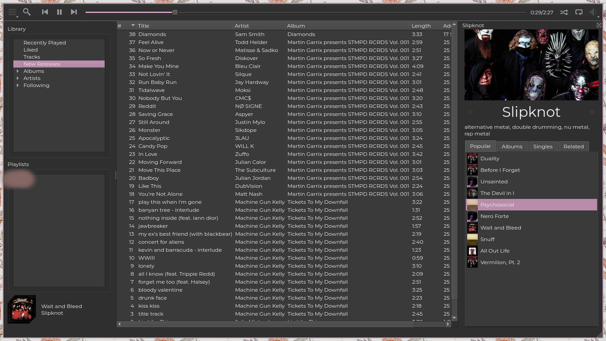606x341 pixels.
Task: Sort by the Artist column header
Action: point(259,26)
